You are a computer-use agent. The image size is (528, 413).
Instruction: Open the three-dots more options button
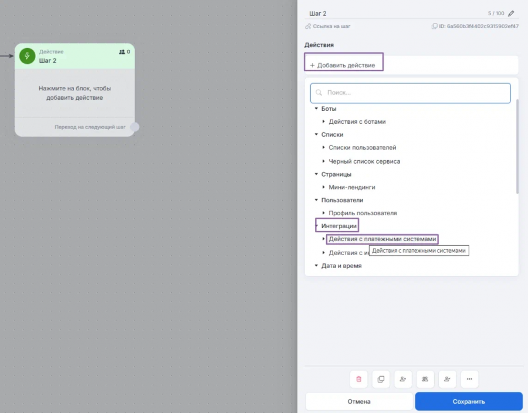point(469,379)
